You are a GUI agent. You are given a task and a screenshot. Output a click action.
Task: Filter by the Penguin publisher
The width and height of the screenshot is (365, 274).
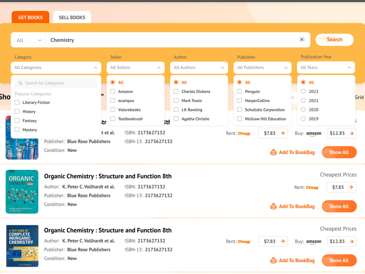pyautogui.click(x=239, y=91)
